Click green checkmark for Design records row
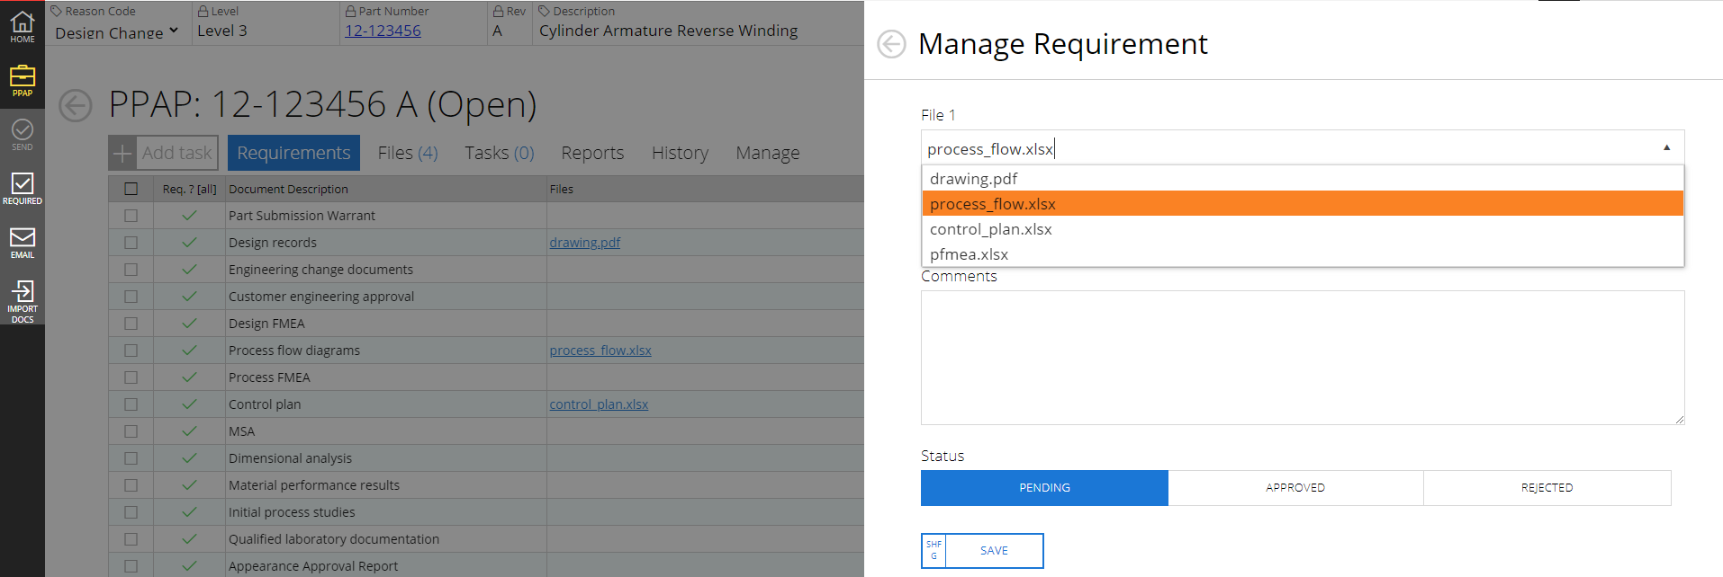Screen dimensions: 1723x577 (x=189, y=243)
